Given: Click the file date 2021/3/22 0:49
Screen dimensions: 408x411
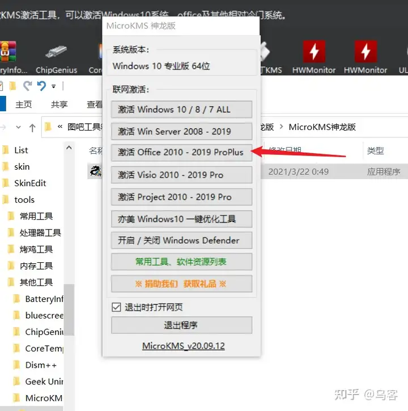Looking at the screenshot, I should click(x=299, y=172).
